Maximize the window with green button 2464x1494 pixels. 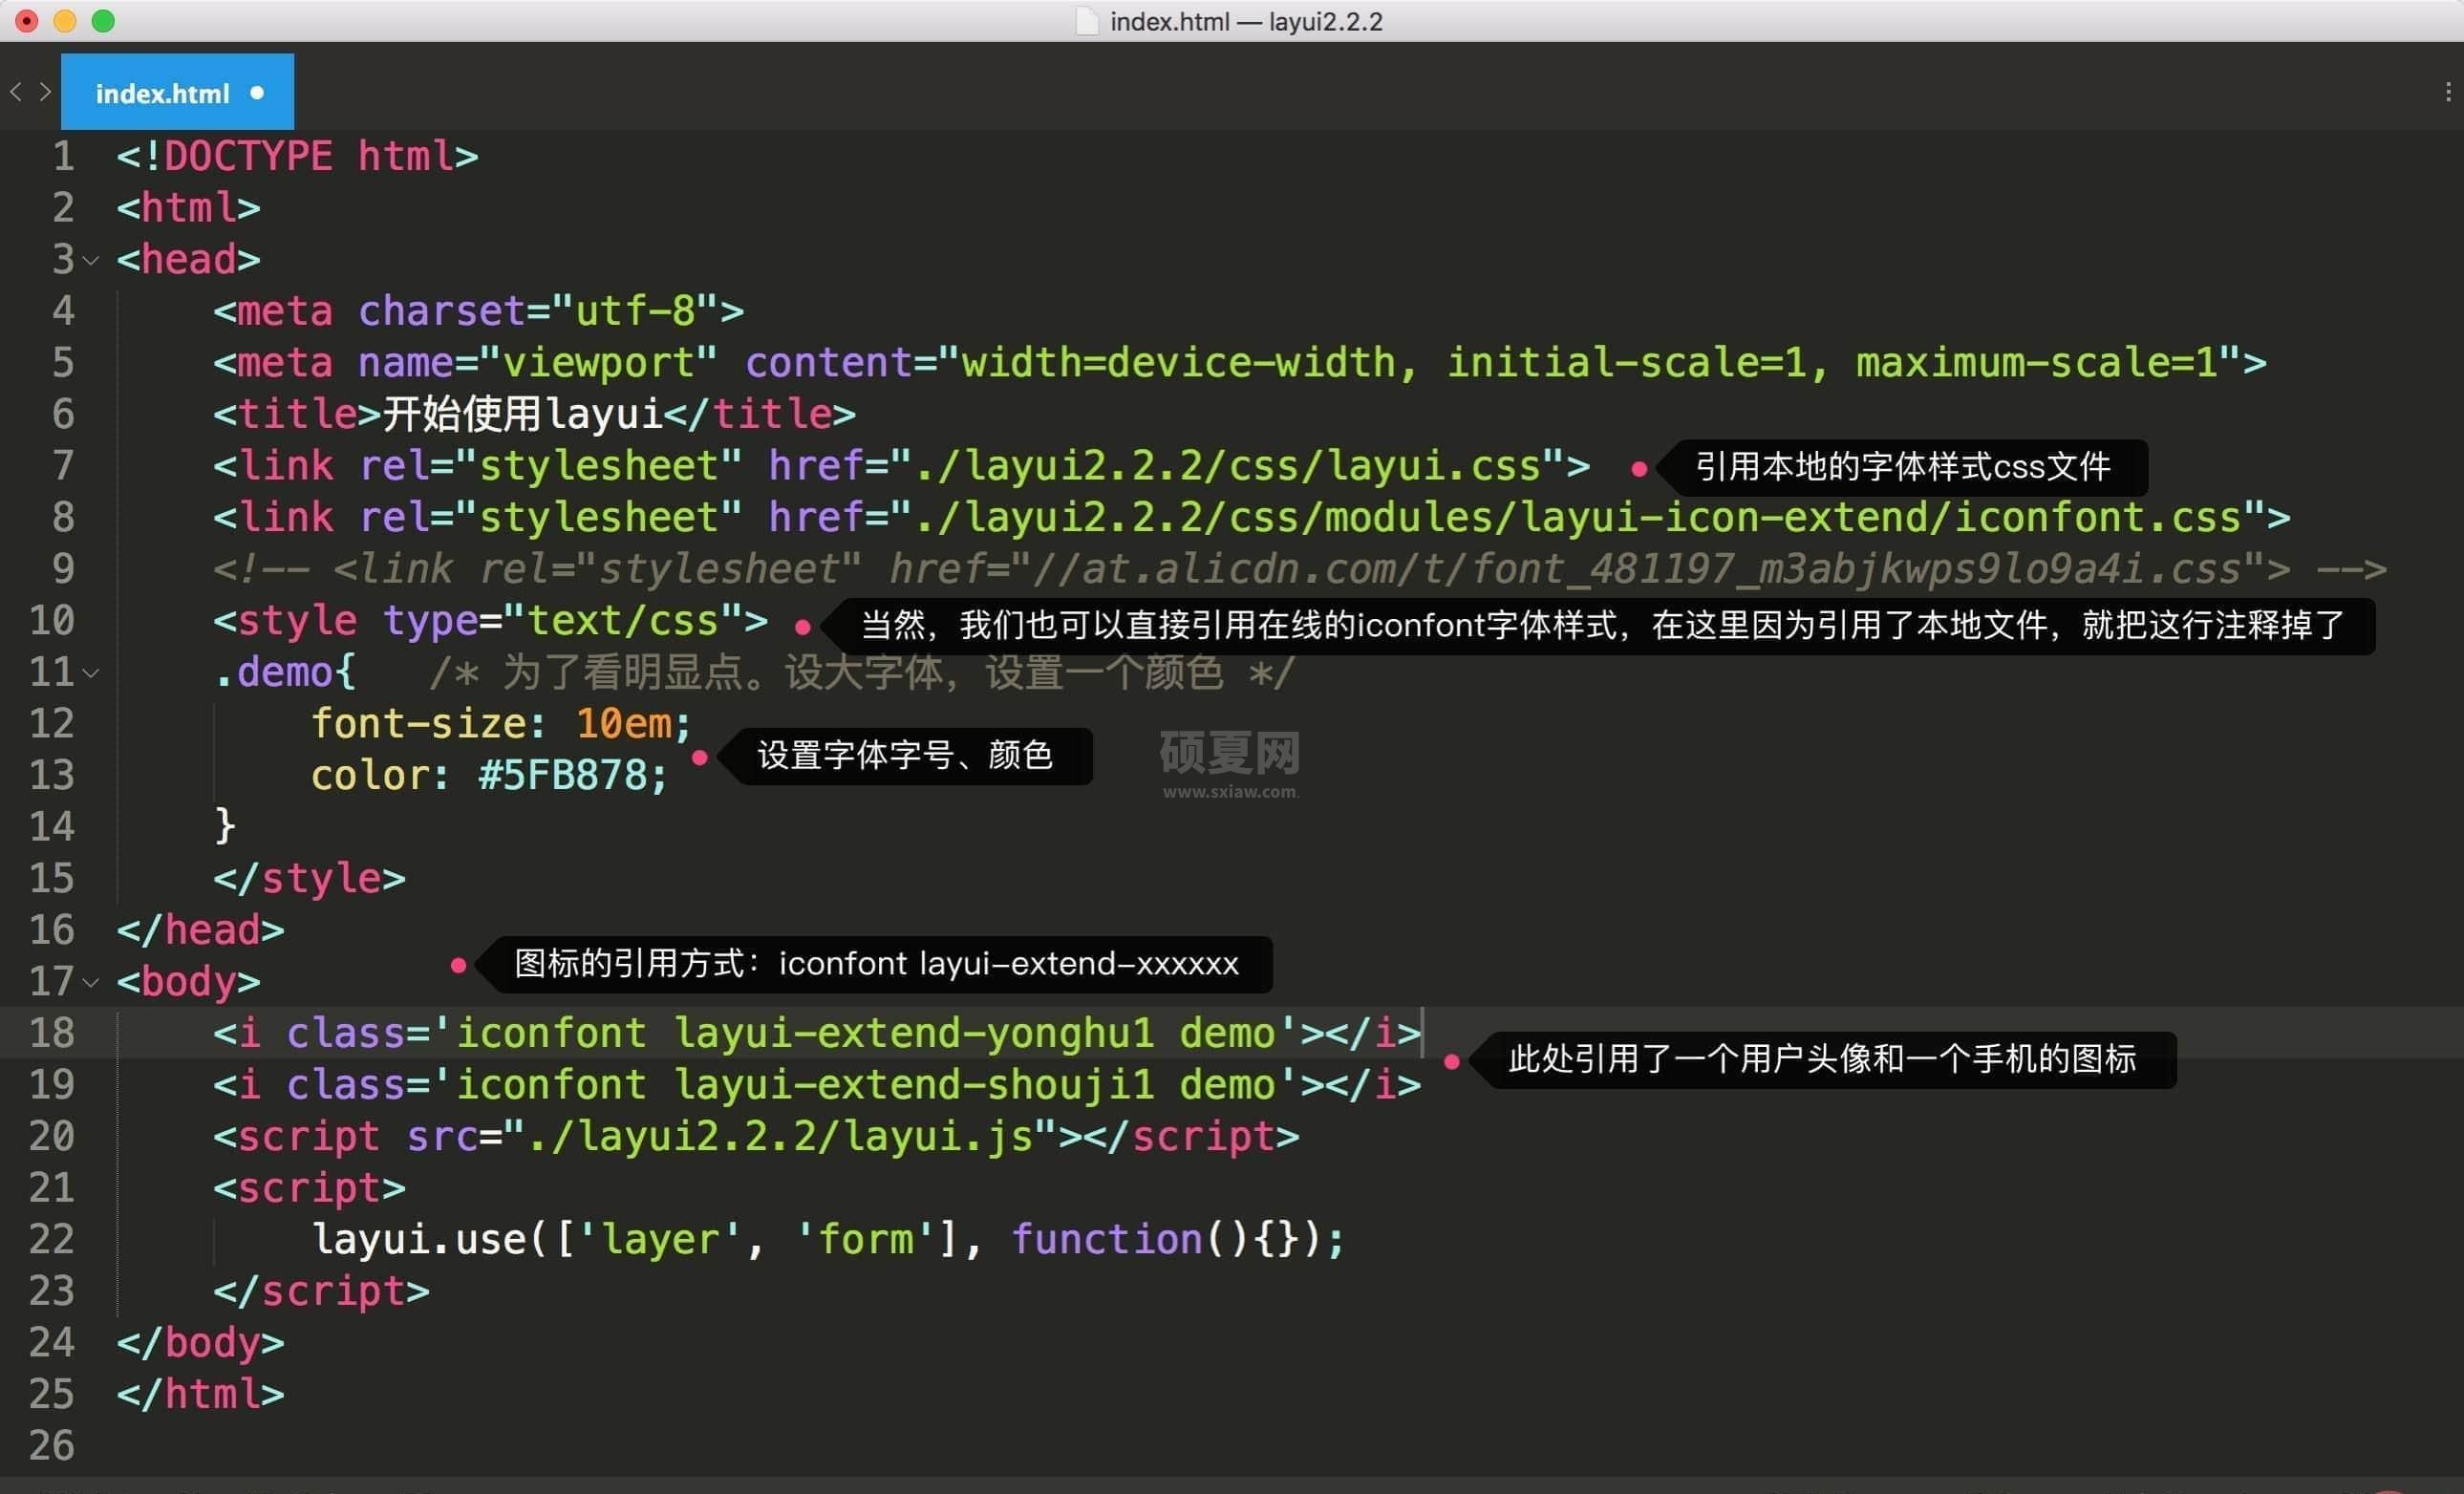tap(103, 21)
